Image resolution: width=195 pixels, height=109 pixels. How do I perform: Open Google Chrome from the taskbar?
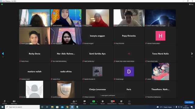(67, 107)
